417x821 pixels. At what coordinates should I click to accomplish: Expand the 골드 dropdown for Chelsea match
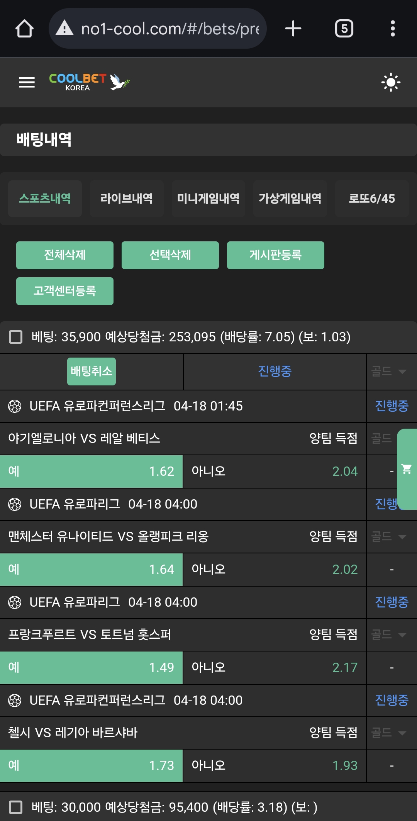[x=389, y=733]
